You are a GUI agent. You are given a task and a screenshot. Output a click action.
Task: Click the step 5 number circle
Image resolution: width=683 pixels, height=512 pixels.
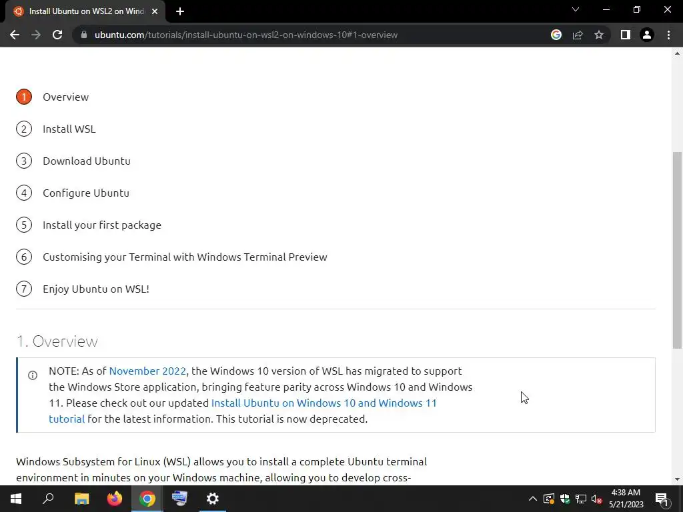(24, 225)
